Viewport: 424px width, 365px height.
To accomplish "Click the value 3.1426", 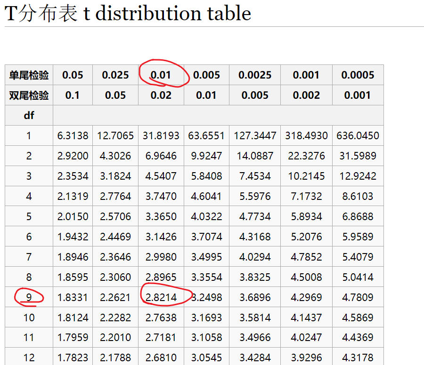I will 161,237.
